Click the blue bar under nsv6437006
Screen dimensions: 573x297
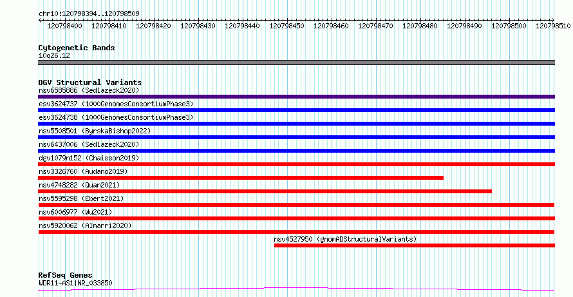tap(296, 151)
